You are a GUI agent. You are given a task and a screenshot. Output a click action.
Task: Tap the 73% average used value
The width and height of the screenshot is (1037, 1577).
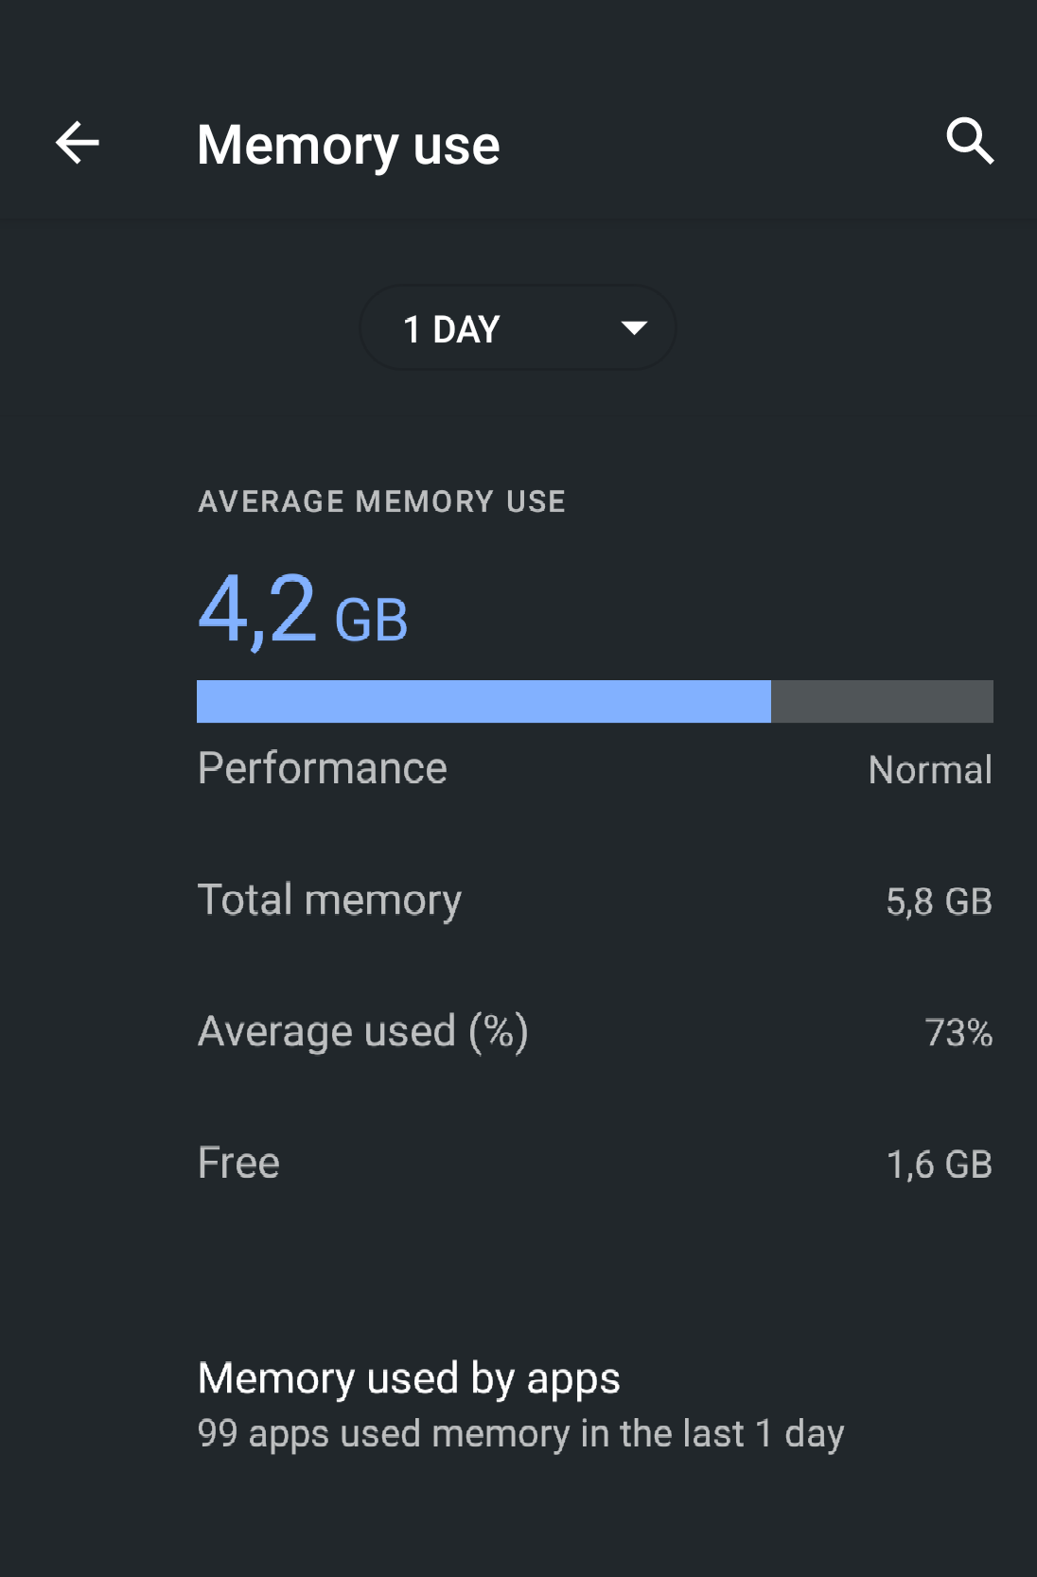(x=958, y=1033)
